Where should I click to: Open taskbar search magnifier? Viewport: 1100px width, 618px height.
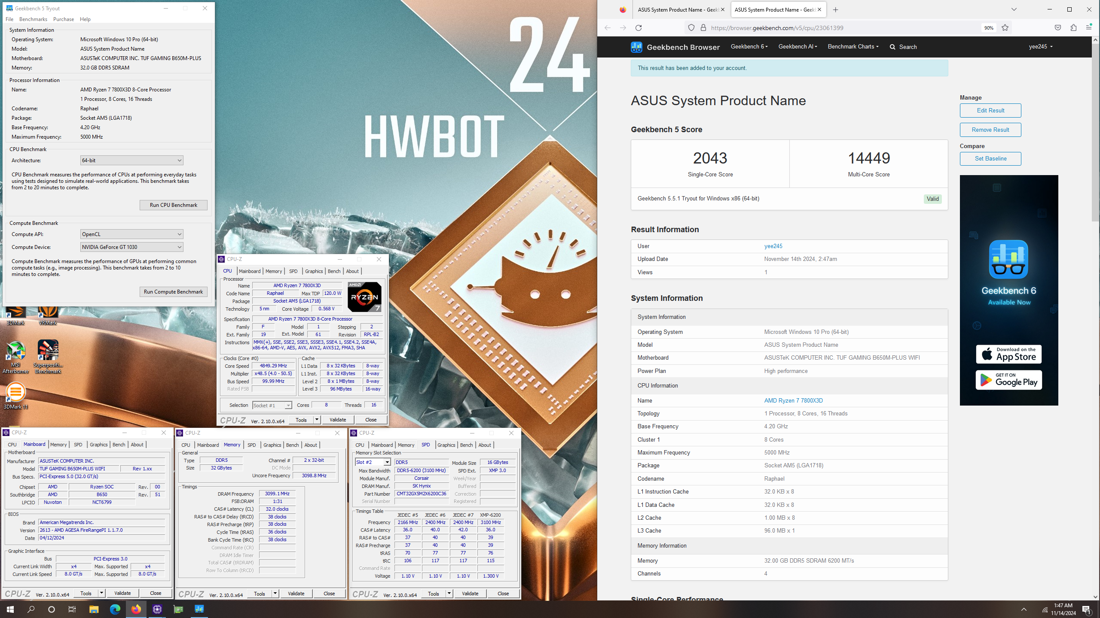click(x=31, y=609)
